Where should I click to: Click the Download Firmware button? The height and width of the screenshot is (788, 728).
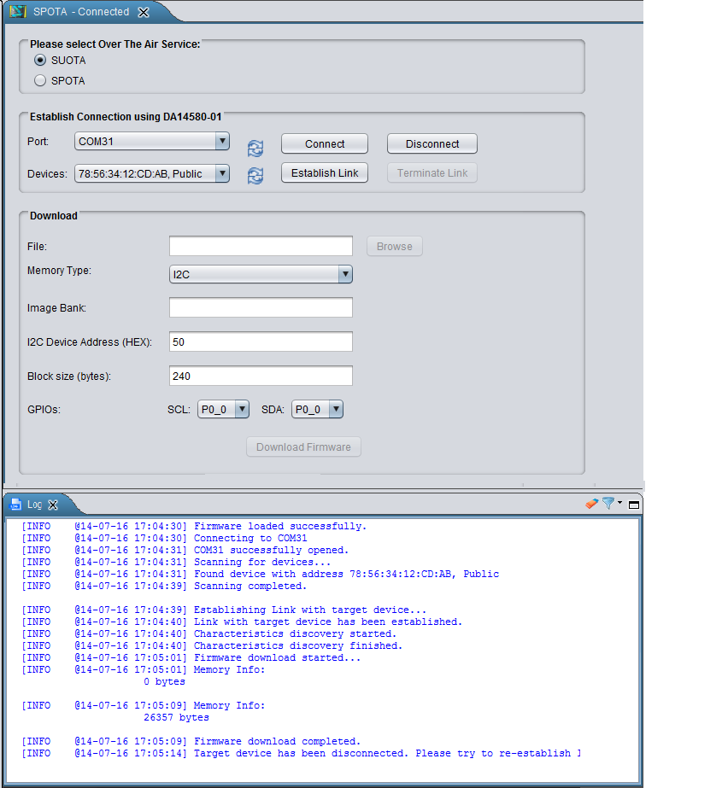coord(303,447)
